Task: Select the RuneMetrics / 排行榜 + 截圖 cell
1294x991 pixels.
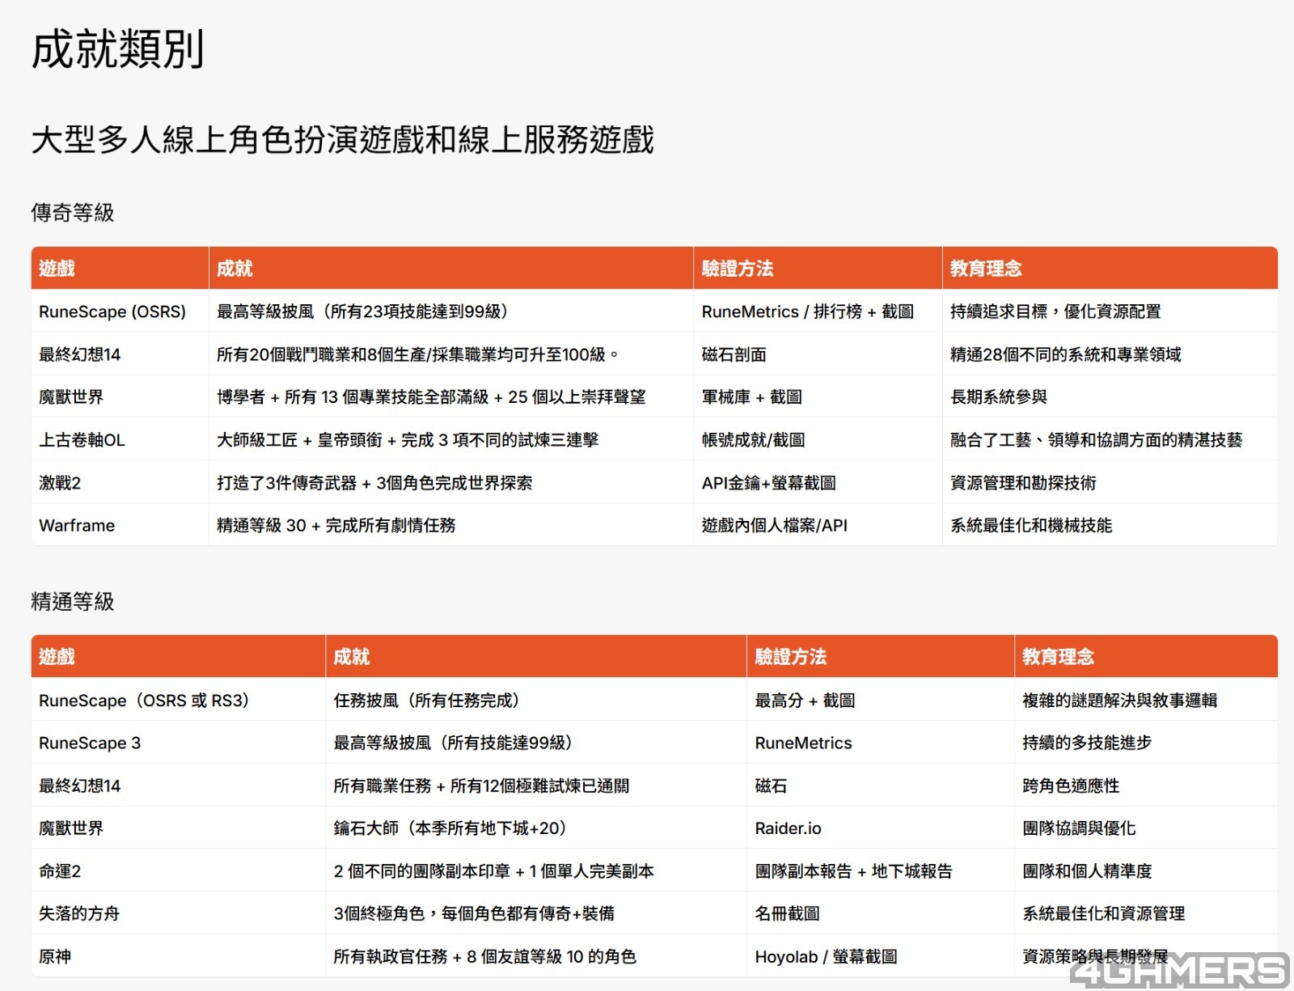Action: 808,311
